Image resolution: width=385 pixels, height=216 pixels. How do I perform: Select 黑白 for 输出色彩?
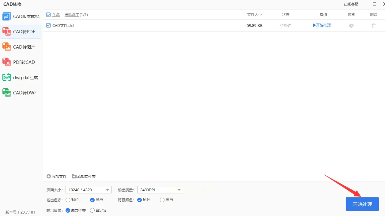tap(92, 200)
